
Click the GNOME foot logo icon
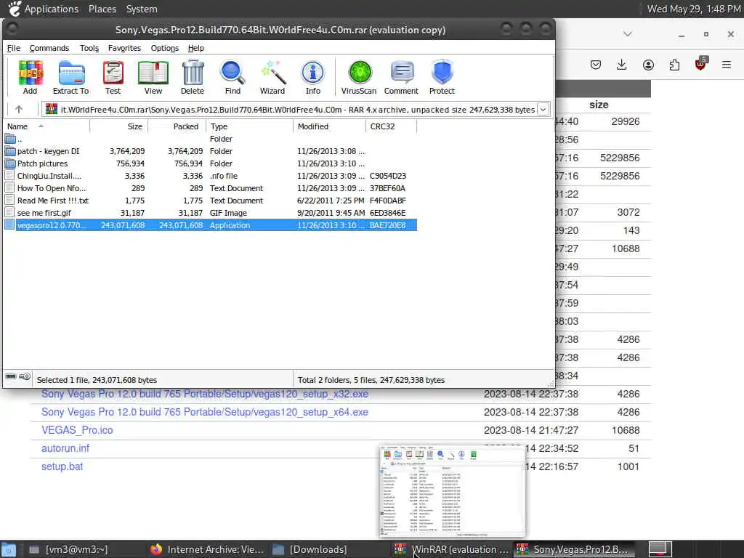(15, 9)
